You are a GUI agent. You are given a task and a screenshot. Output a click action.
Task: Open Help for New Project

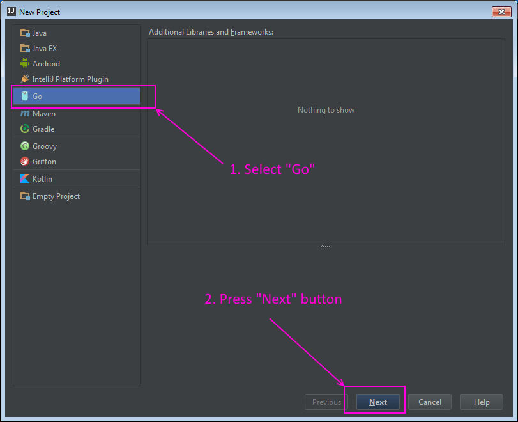coord(482,402)
